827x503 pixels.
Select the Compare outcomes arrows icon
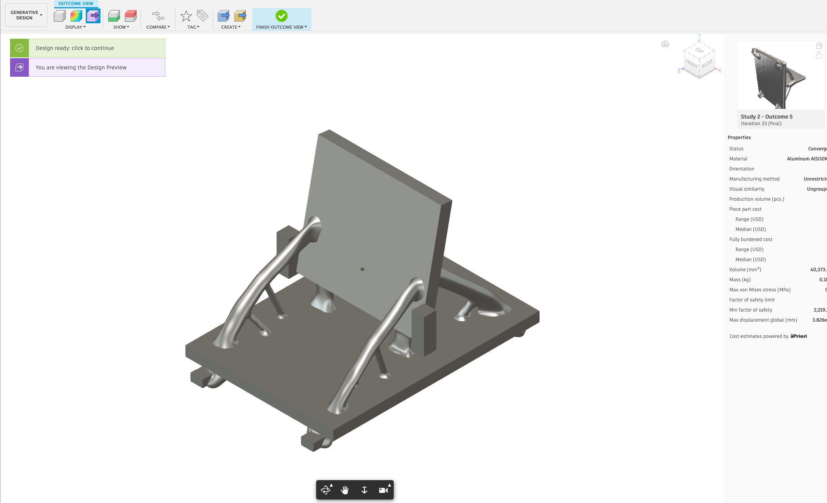click(158, 16)
